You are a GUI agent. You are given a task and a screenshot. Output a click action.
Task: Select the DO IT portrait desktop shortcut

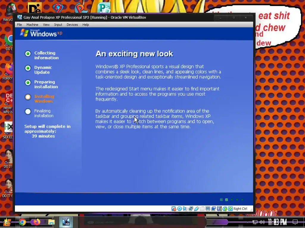(8, 159)
